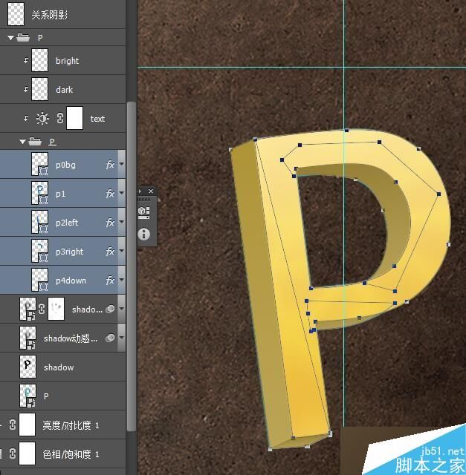Expand effects list of p1 layer

(x=122, y=193)
